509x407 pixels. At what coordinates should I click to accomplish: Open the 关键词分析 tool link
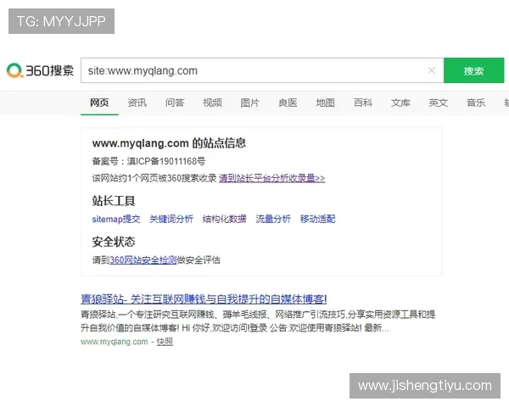click(x=171, y=219)
